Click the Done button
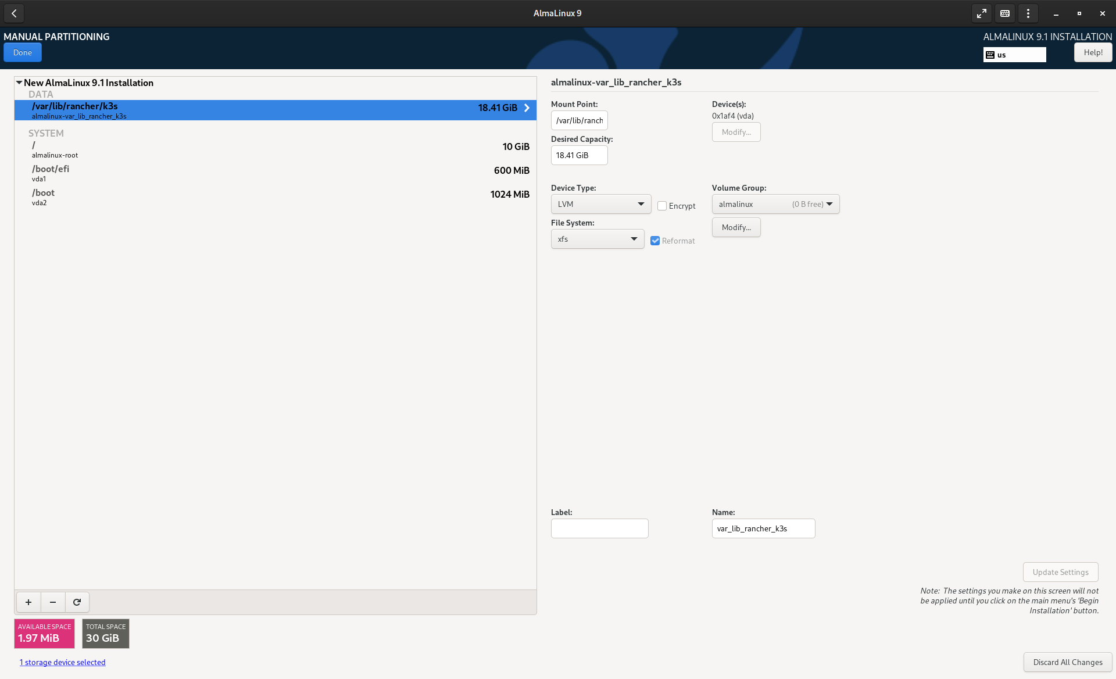The height and width of the screenshot is (679, 1116). 23,52
